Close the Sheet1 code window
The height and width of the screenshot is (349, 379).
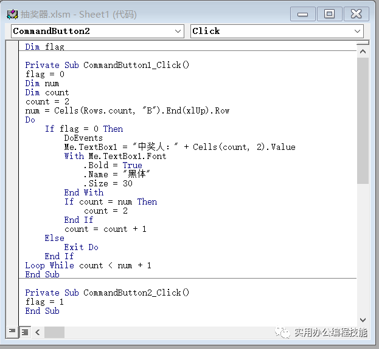[356, 14]
